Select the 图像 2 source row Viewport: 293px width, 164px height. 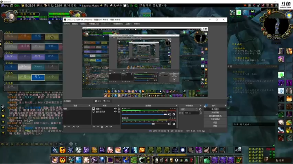(x=106, y=109)
